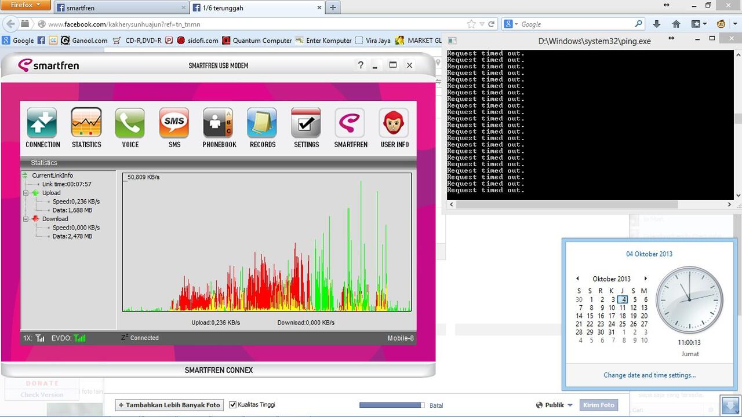Screen dimensions: 742x417
Task: Reload the page with the refresh icon
Action: 491,24
